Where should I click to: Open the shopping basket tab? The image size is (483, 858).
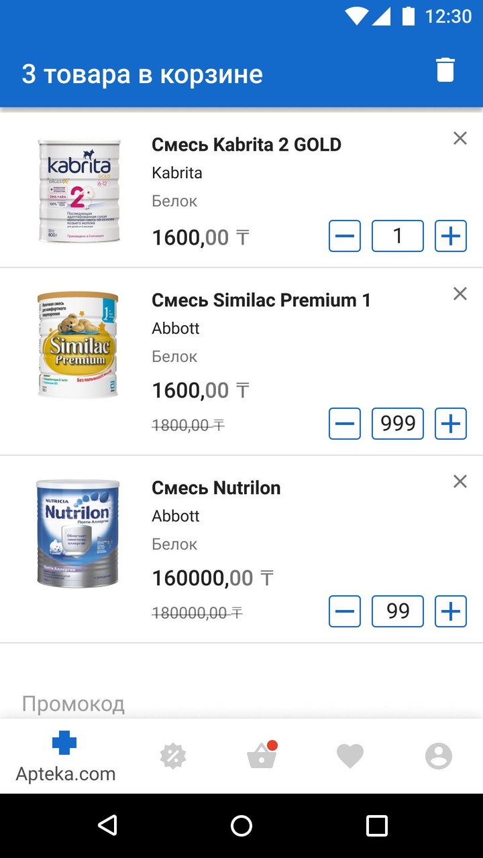coord(262,757)
